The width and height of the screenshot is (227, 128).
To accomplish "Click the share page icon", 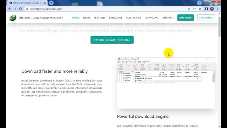I will (194, 9).
